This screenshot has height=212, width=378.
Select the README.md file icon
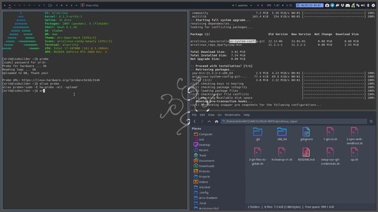(306, 152)
